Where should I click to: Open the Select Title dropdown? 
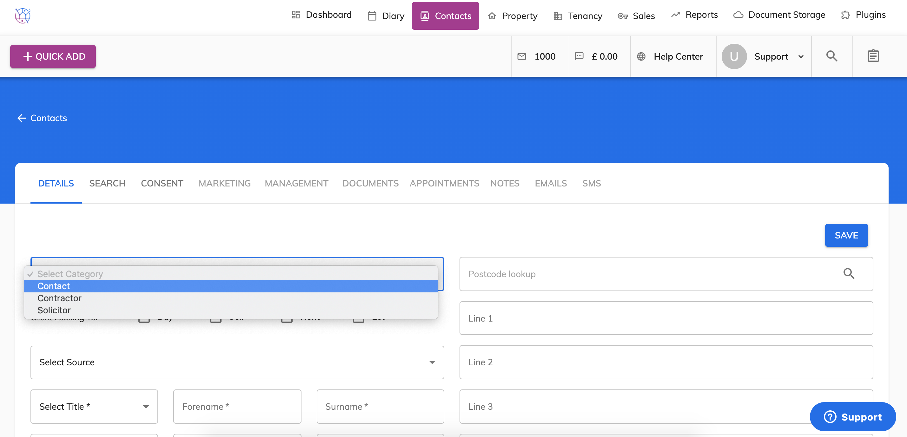(94, 406)
